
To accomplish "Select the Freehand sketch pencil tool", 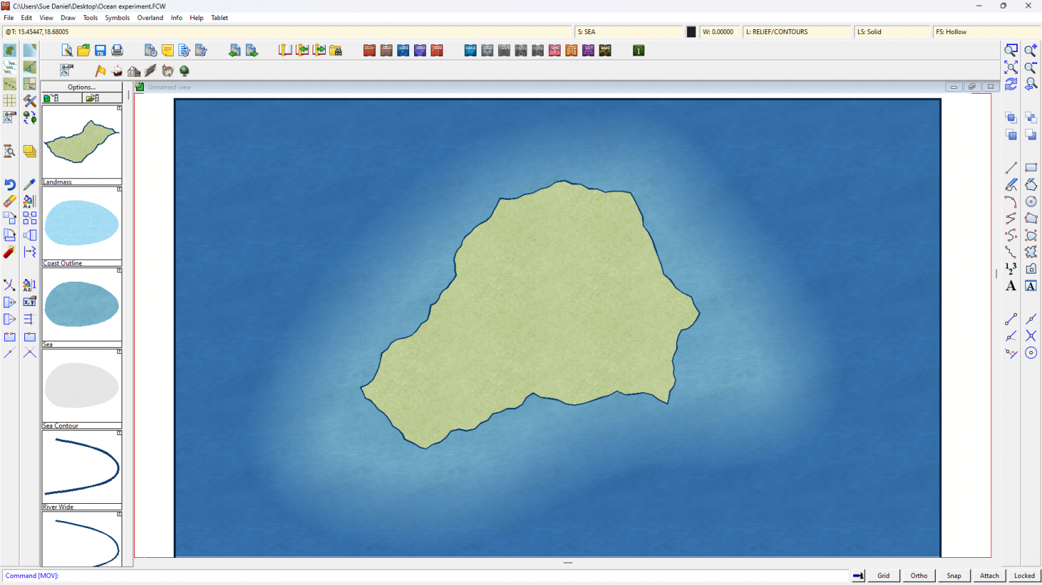I will click(1011, 185).
